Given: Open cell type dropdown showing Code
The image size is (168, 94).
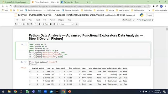Looking at the screenshot, I should (x=67, y=24).
